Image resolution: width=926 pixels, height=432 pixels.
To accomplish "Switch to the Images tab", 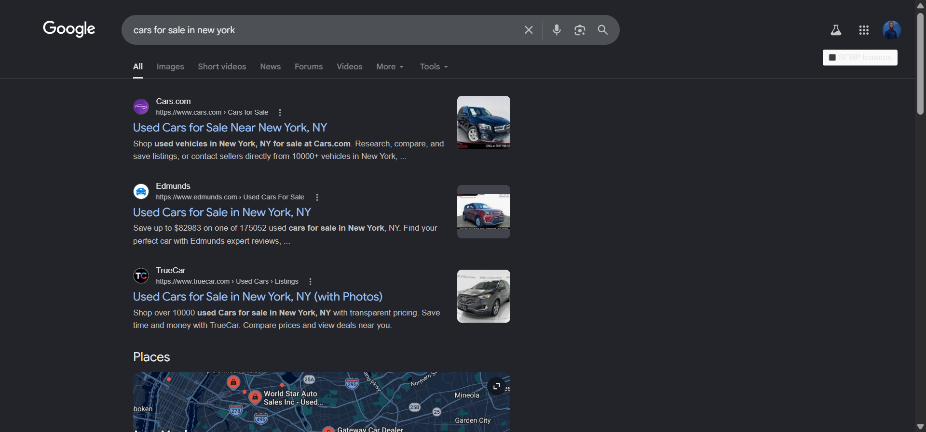I will click(170, 66).
